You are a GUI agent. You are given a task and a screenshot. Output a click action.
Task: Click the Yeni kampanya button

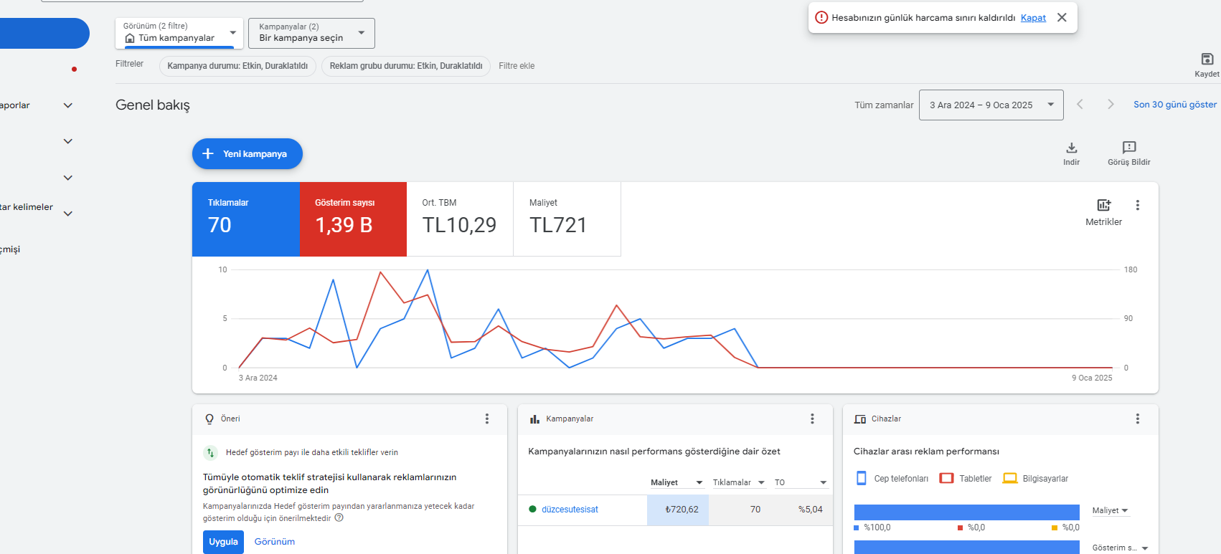pyautogui.click(x=247, y=153)
